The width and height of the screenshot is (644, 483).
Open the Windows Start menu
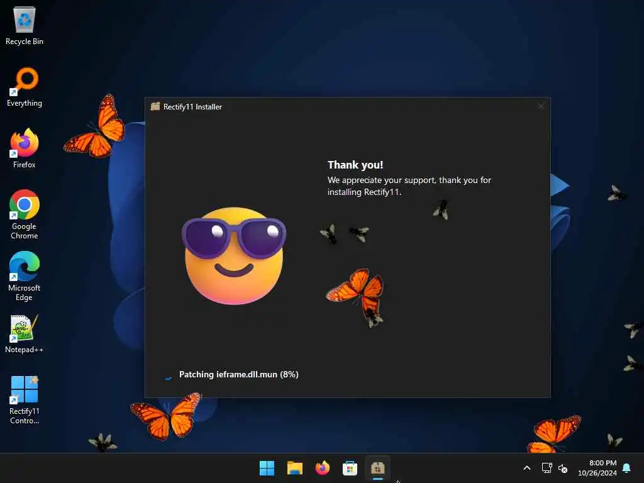pos(267,468)
